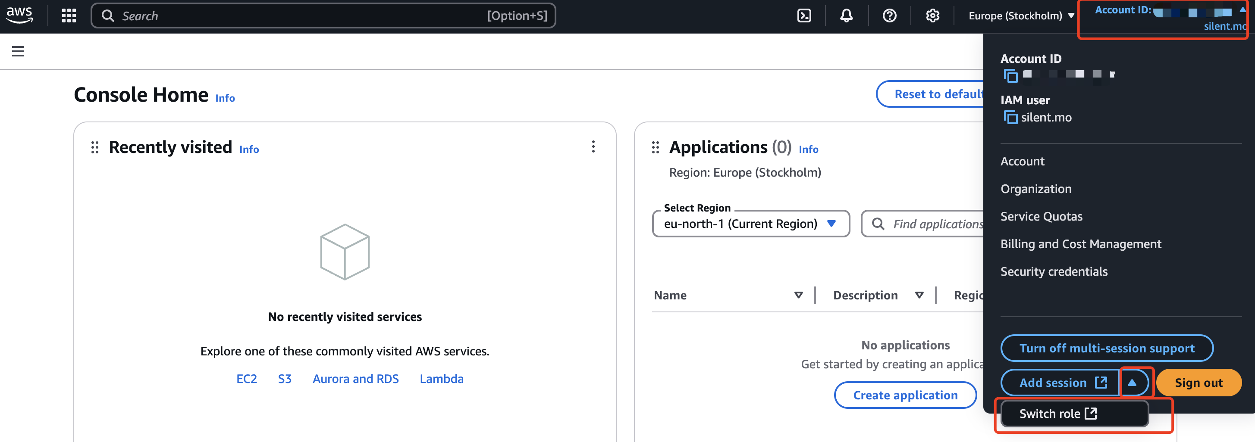This screenshot has height=442, width=1255.
Task: Copy the IAM user name silent.mo
Action: click(x=1010, y=117)
